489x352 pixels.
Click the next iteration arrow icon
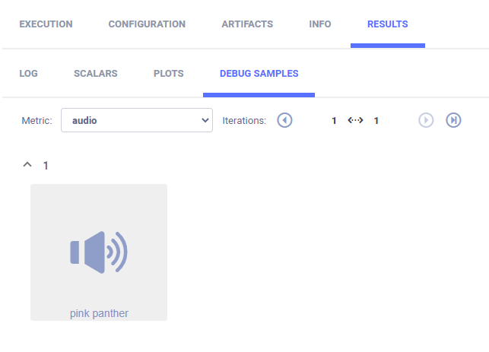coord(426,120)
